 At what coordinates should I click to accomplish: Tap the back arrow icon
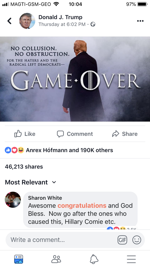coord(10,21)
